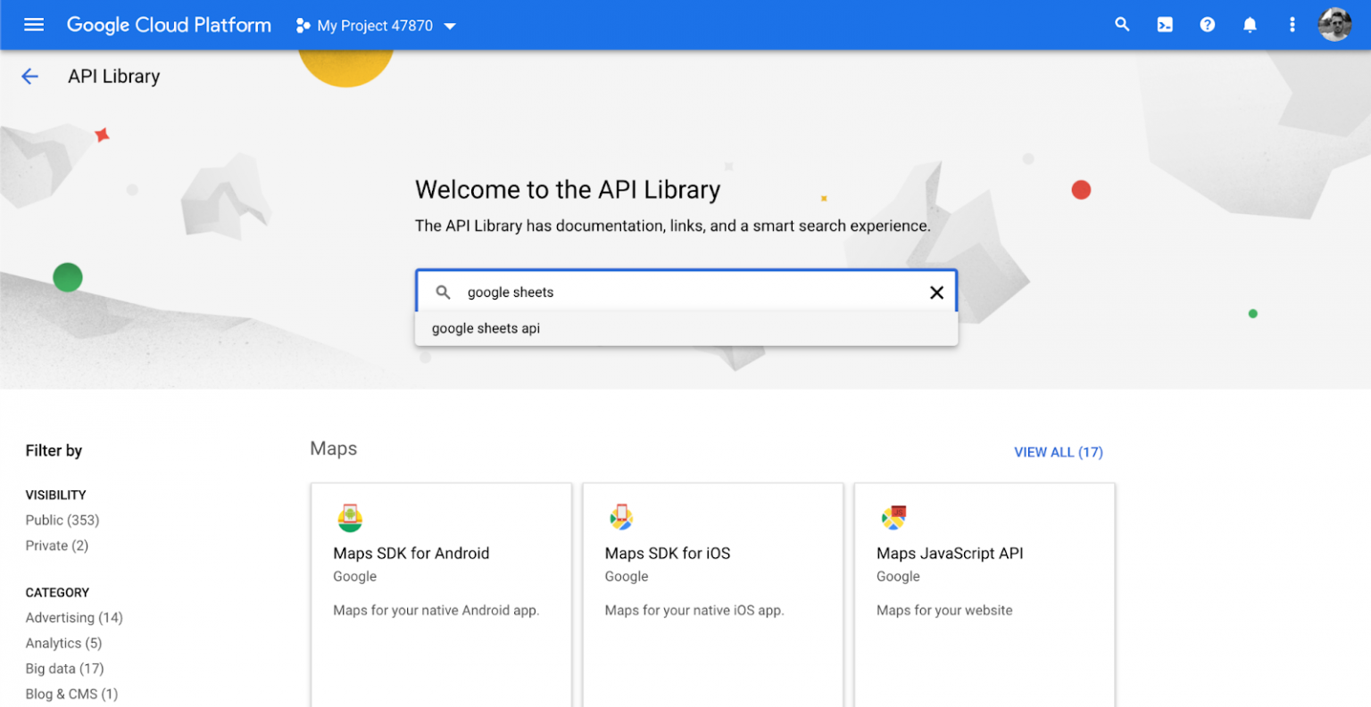Click the Maps JavaScript API icon
This screenshot has width=1371, height=707.
pyautogui.click(x=893, y=517)
